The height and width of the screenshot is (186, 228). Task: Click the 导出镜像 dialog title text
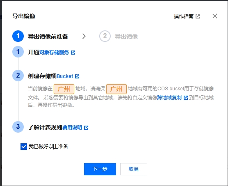(x=24, y=16)
